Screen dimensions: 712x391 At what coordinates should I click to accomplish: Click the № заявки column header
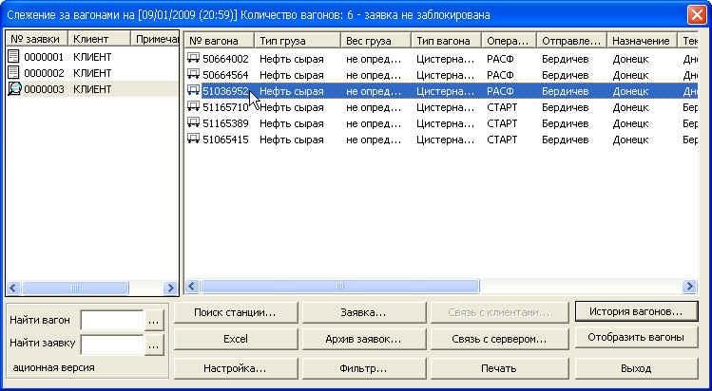pyautogui.click(x=37, y=39)
